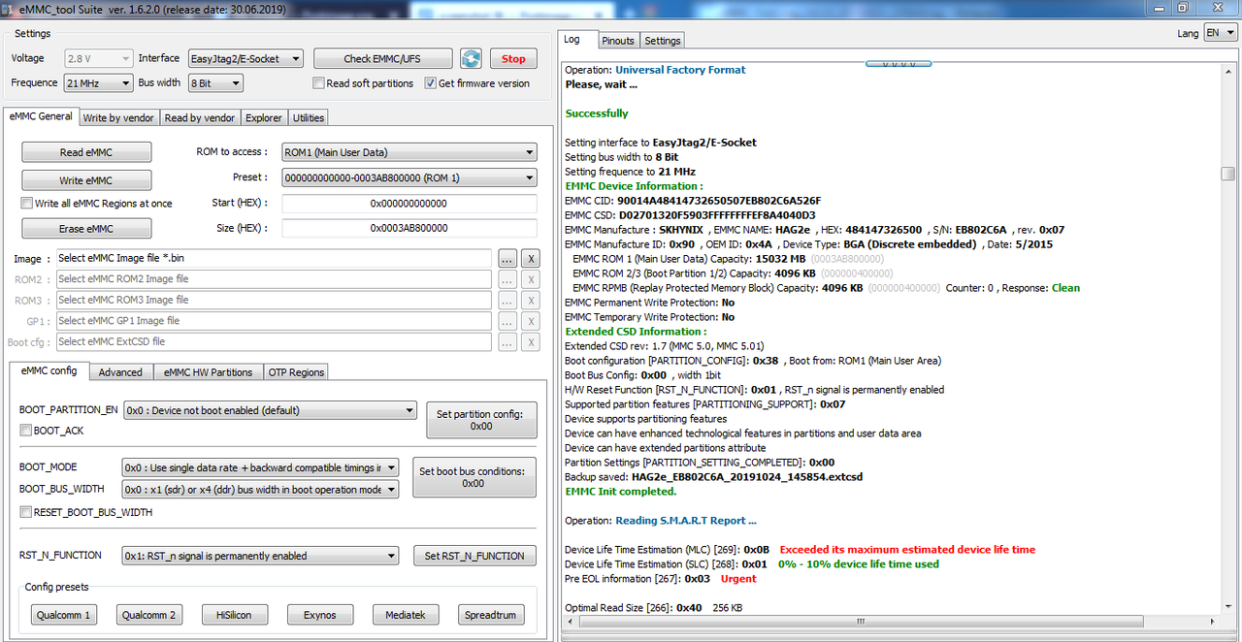Browse for eMMC ROM3 Image file

pyautogui.click(x=507, y=300)
